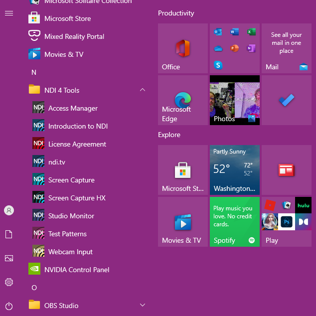Open the user account icon
Image resolution: width=316 pixels, height=316 pixels.
pos(9,210)
